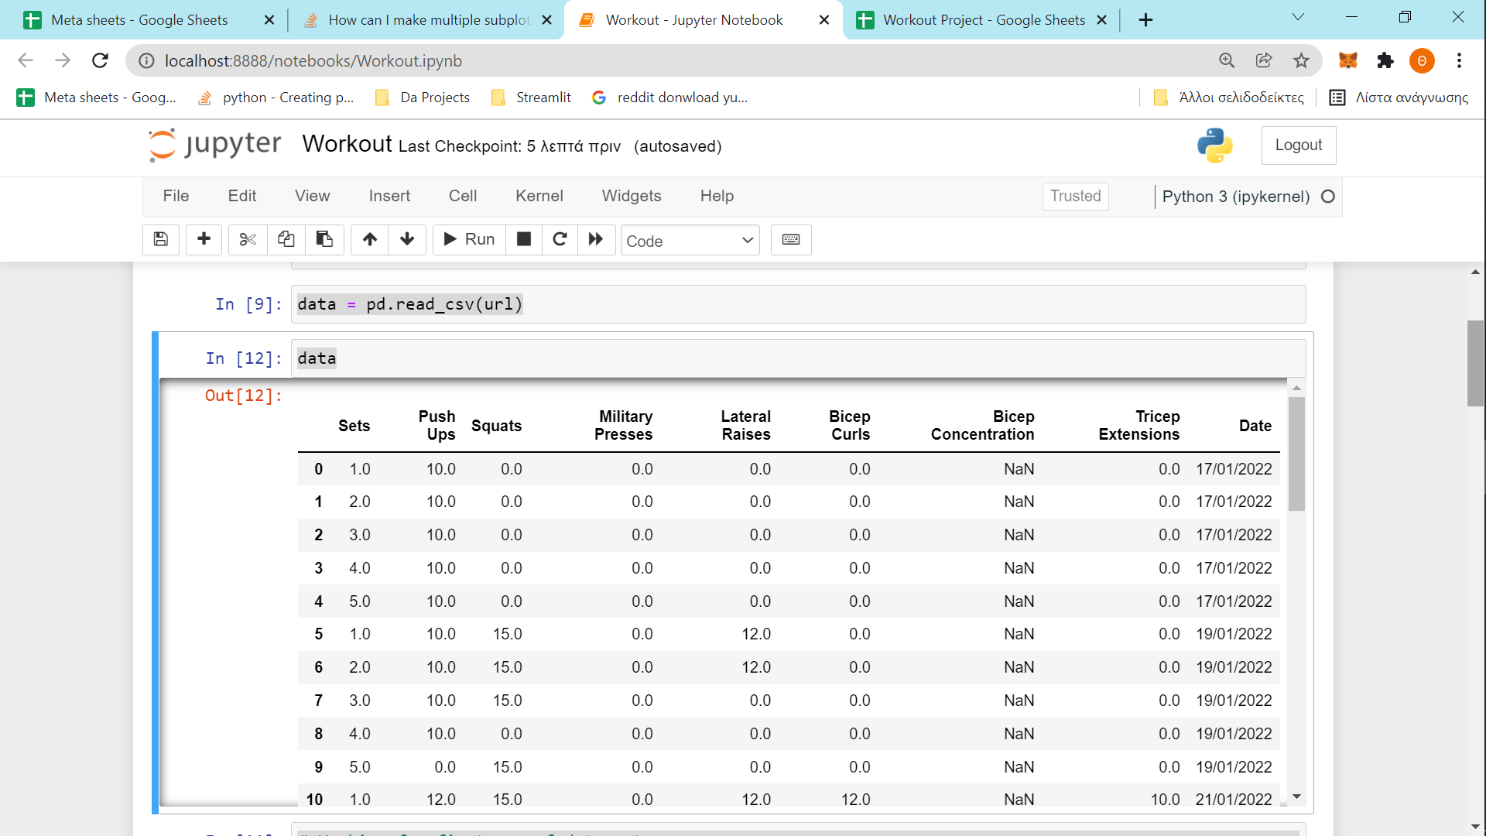Click the Jupyter logo
Image resolution: width=1486 pixels, height=836 pixels.
[215, 145]
